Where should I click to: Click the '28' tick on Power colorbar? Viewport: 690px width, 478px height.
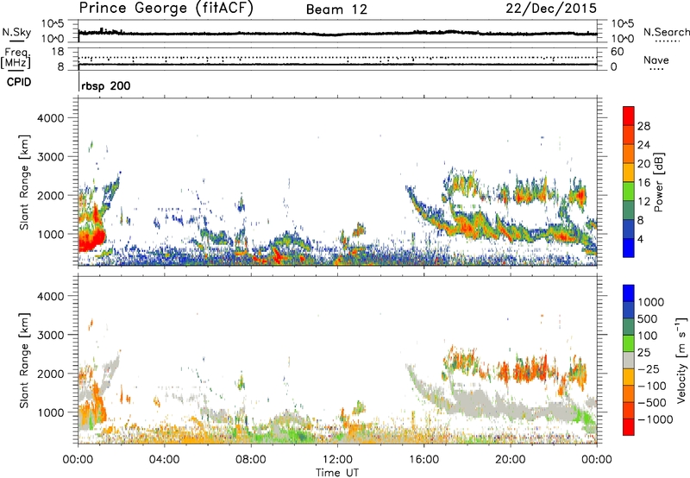pyautogui.click(x=643, y=126)
